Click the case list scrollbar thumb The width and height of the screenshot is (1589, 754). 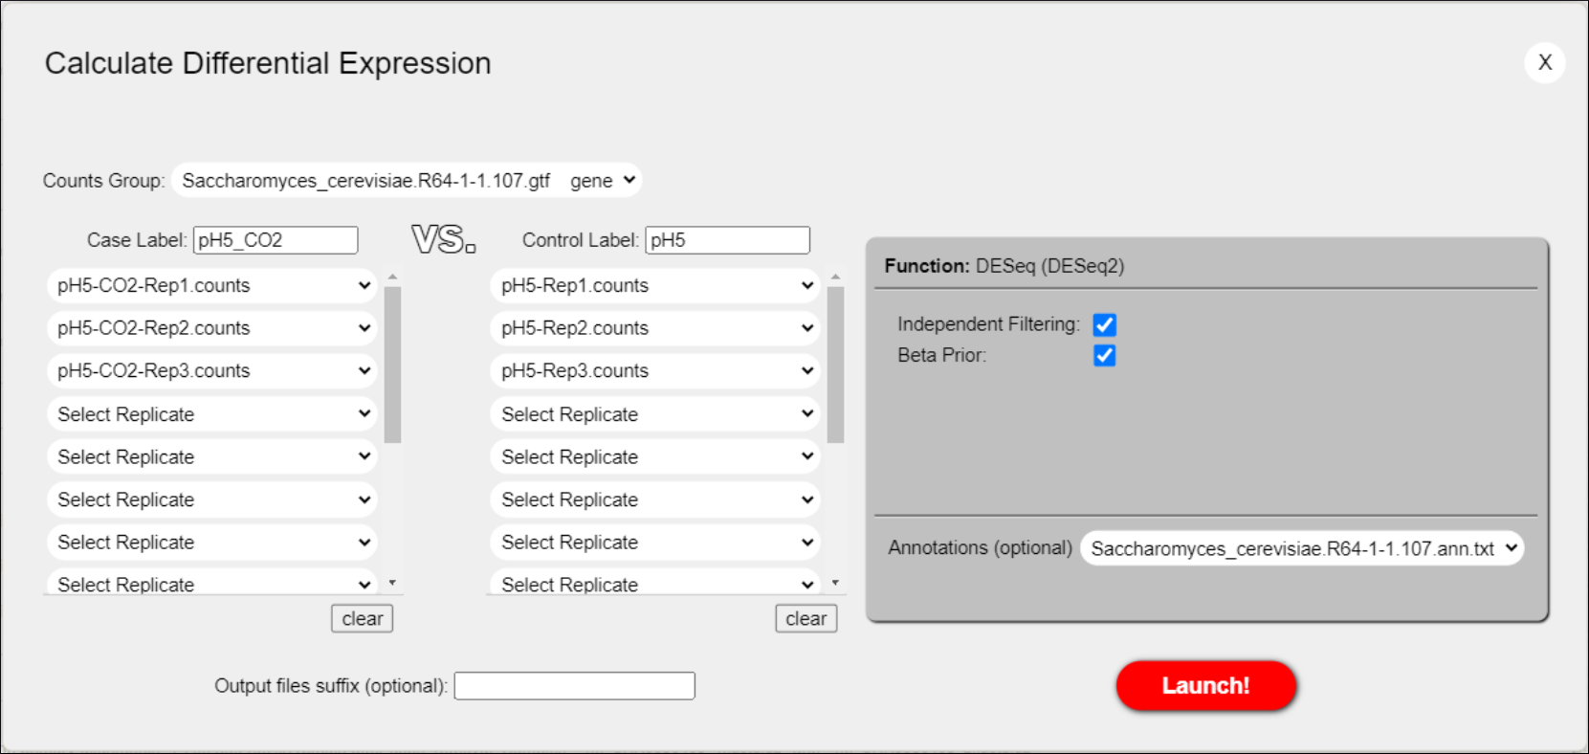(x=392, y=364)
